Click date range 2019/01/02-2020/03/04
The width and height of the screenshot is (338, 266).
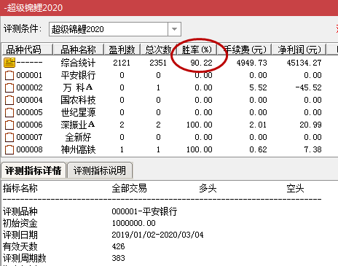(157, 235)
